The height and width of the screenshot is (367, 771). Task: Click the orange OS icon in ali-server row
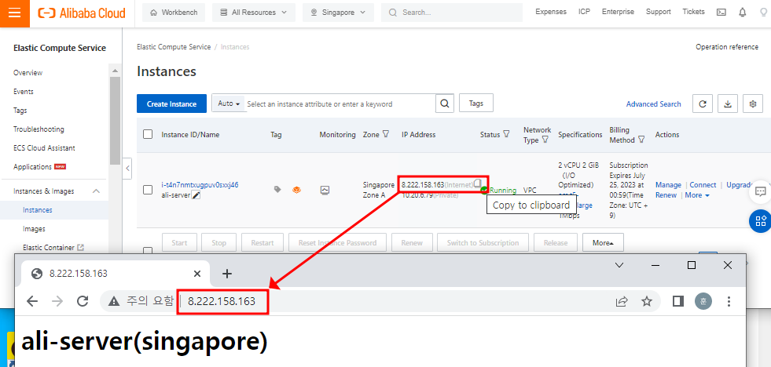[296, 190]
